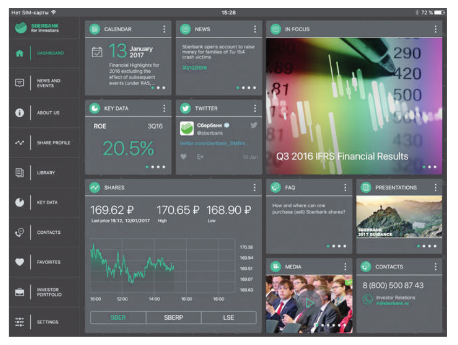Open FAQ question about purchasing shares
Image resolution: width=458 pixels, height=345 pixels.
tap(309, 209)
